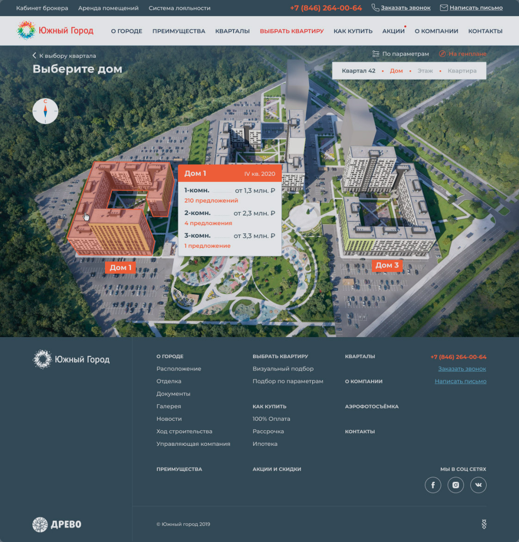519x542 pixels.
Task: Open the ВЫБРАТЬ КВАРТИРУ menu item
Action: click(292, 31)
